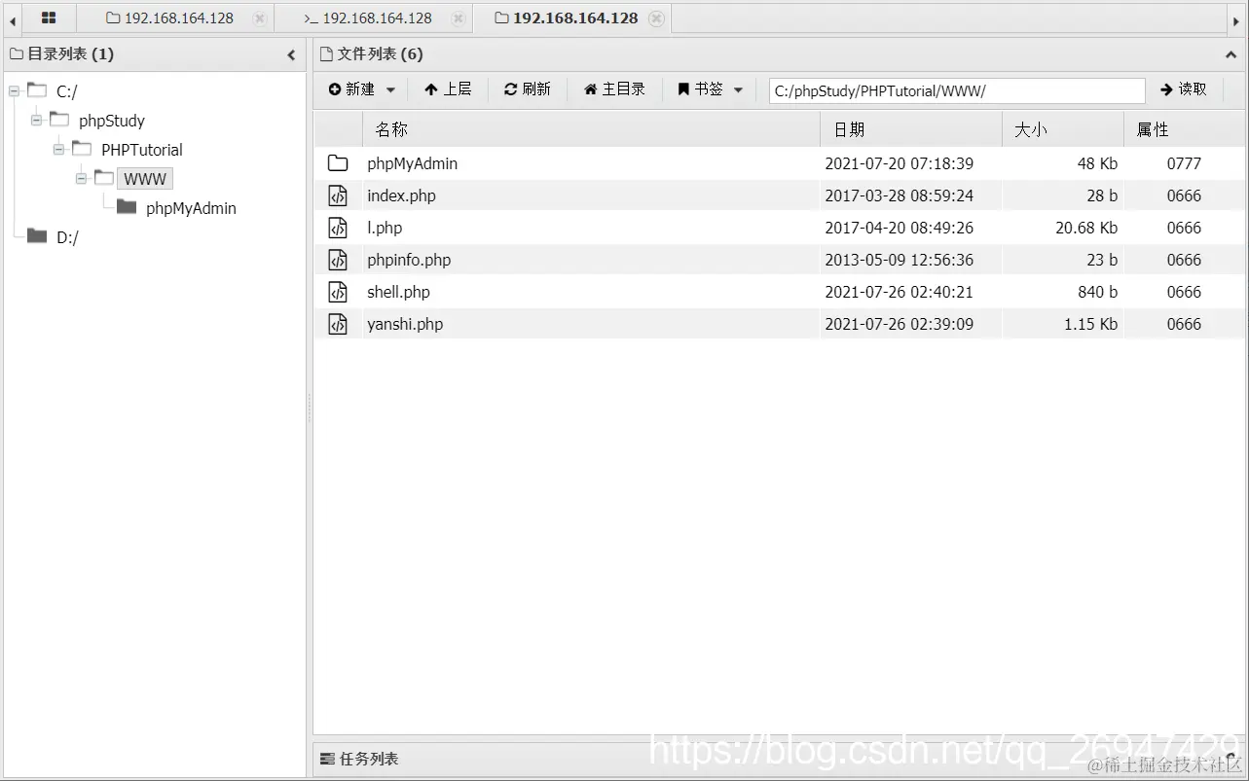The height and width of the screenshot is (781, 1249).
Task: Click the 主目录 (home directory) icon
Action: [x=592, y=89]
